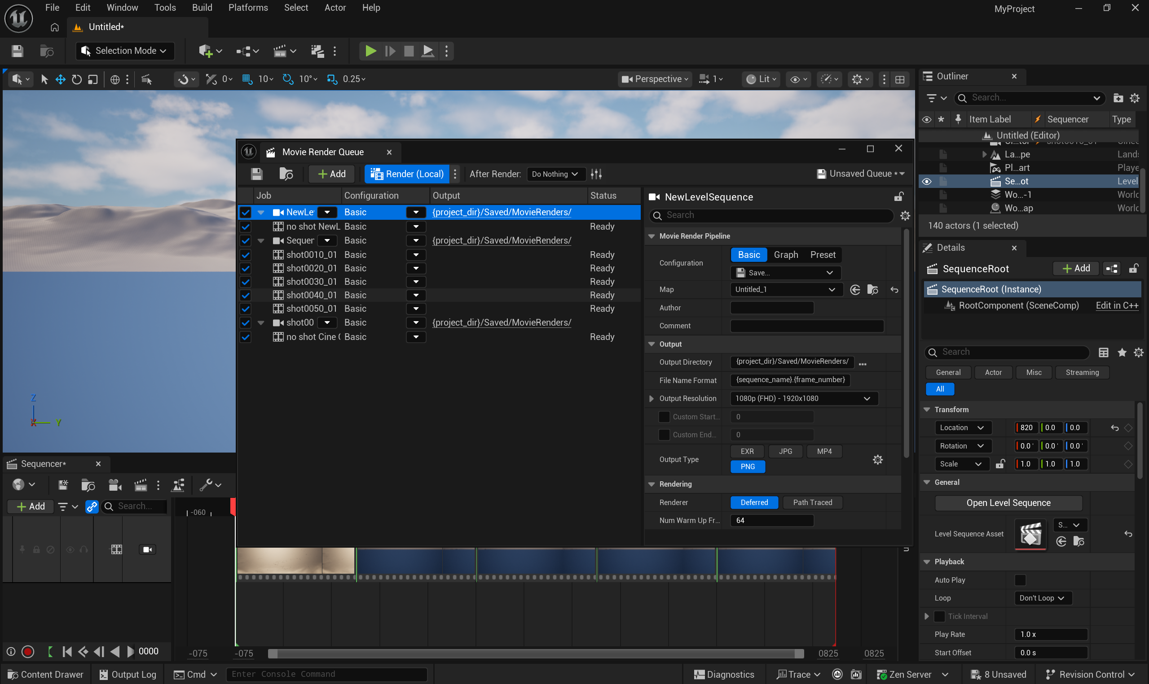This screenshot has width=1149, height=684.
Task: Open Output Type settings gear
Action: pos(877,459)
